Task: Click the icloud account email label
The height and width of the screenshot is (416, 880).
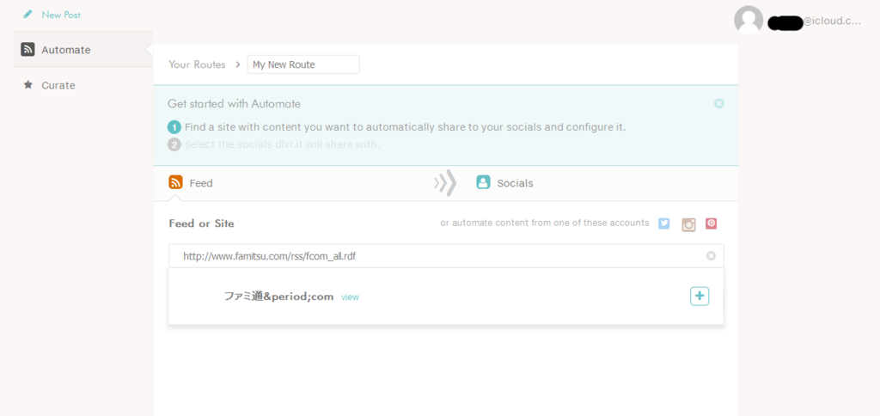Action: 814,21
